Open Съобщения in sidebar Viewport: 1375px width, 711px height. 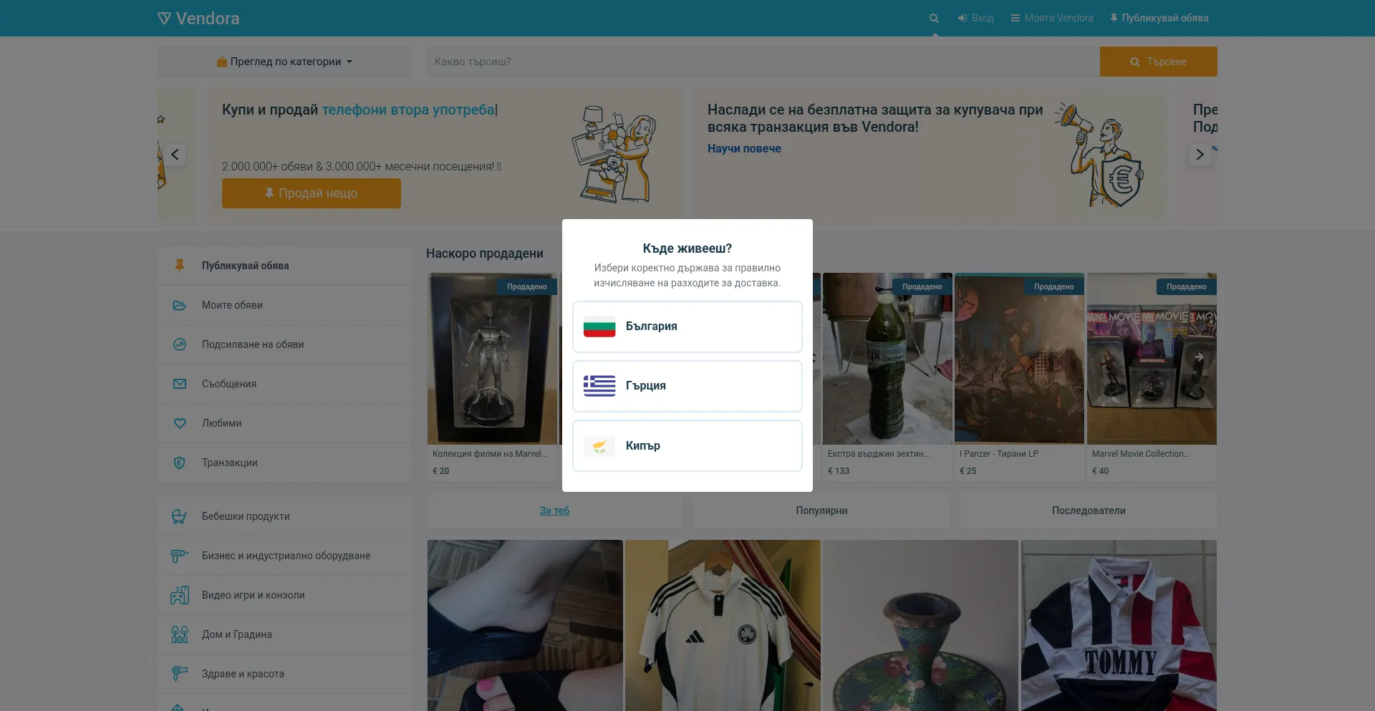(284, 384)
